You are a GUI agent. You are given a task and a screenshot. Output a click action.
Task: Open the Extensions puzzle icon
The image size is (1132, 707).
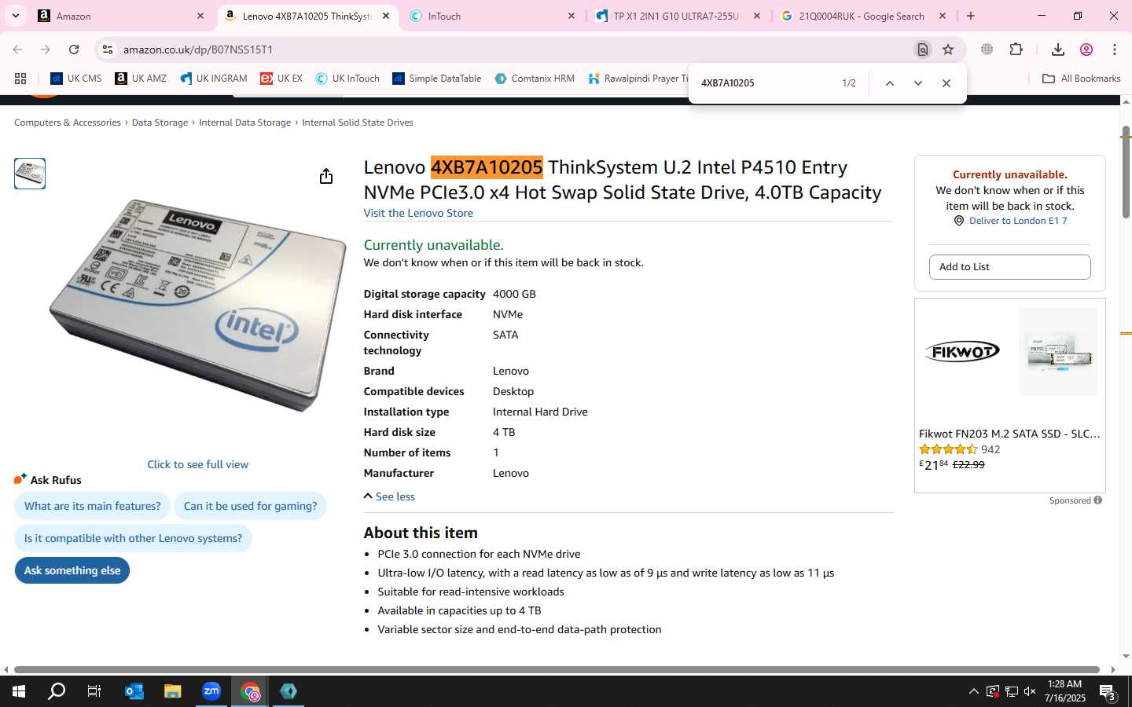[x=1016, y=49]
